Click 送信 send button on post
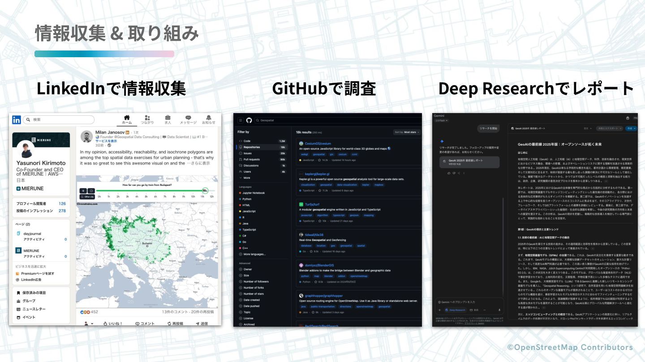645x362 pixels. (202, 323)
